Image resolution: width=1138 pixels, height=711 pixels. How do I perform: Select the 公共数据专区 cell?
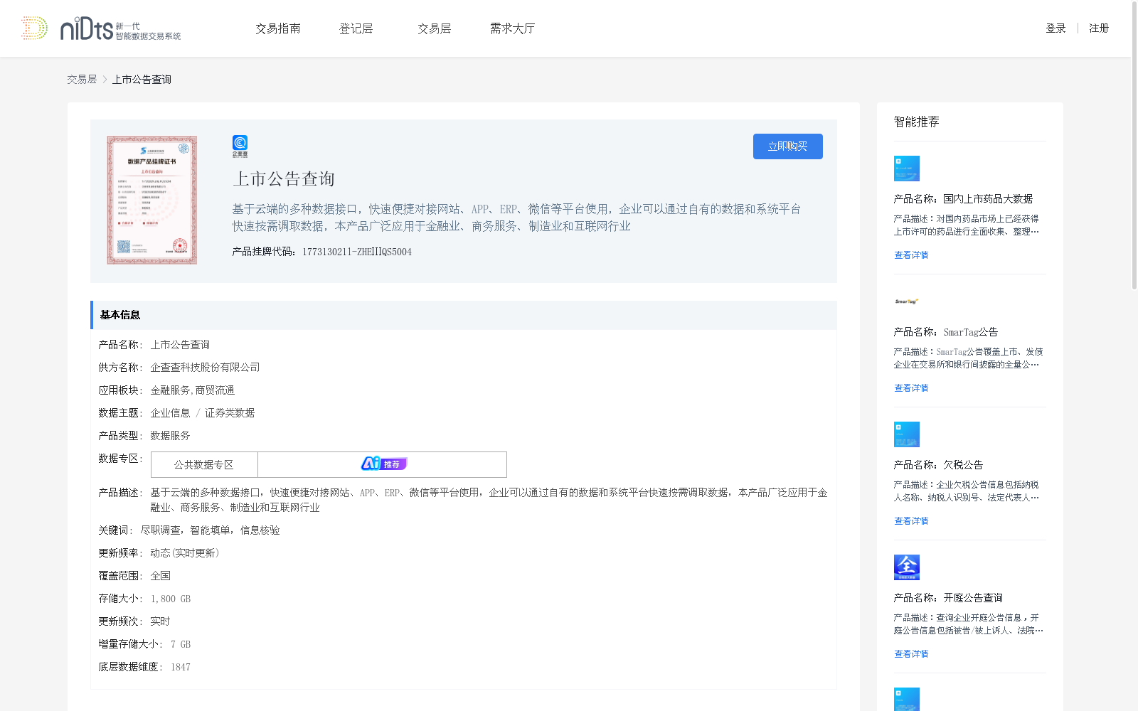coord(204,465)
